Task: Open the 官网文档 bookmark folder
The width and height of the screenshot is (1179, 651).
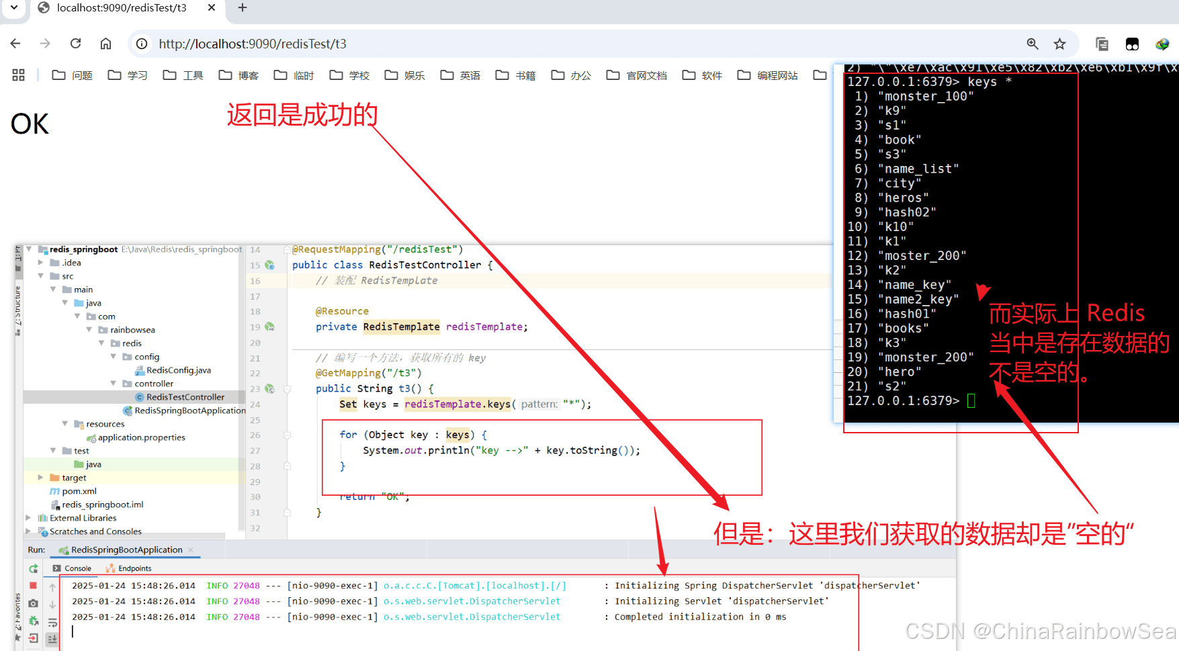Action: pos(637,75)
